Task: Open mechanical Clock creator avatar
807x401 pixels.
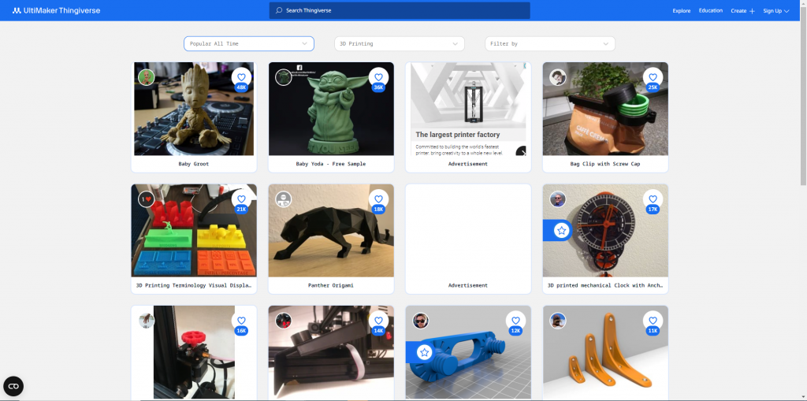Action: (x=558, y=199)
